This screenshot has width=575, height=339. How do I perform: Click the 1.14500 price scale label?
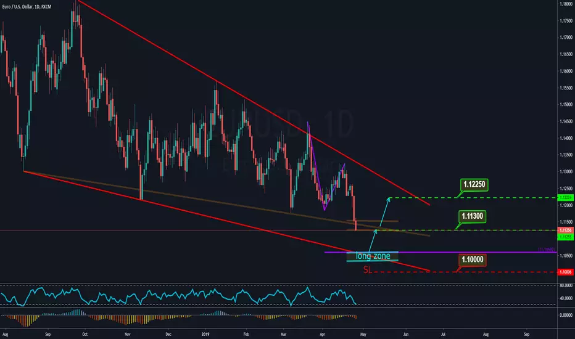tap(566, 121)
